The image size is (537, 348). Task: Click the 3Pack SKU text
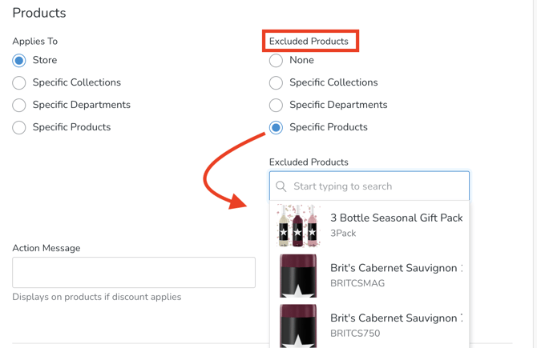(x=343, y=234)
